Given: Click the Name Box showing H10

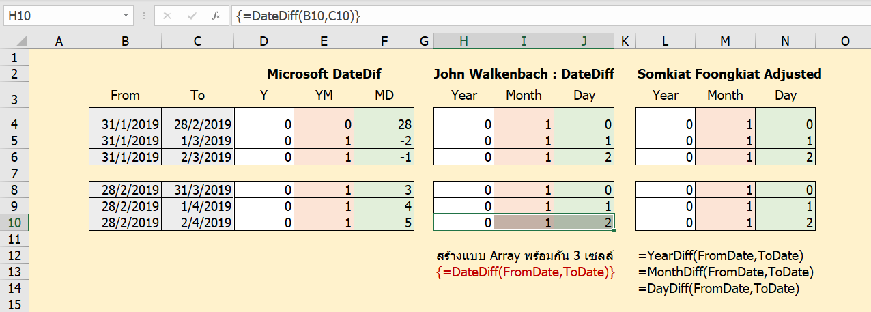Looking at the screenshot, I should [x=63, y=15].
